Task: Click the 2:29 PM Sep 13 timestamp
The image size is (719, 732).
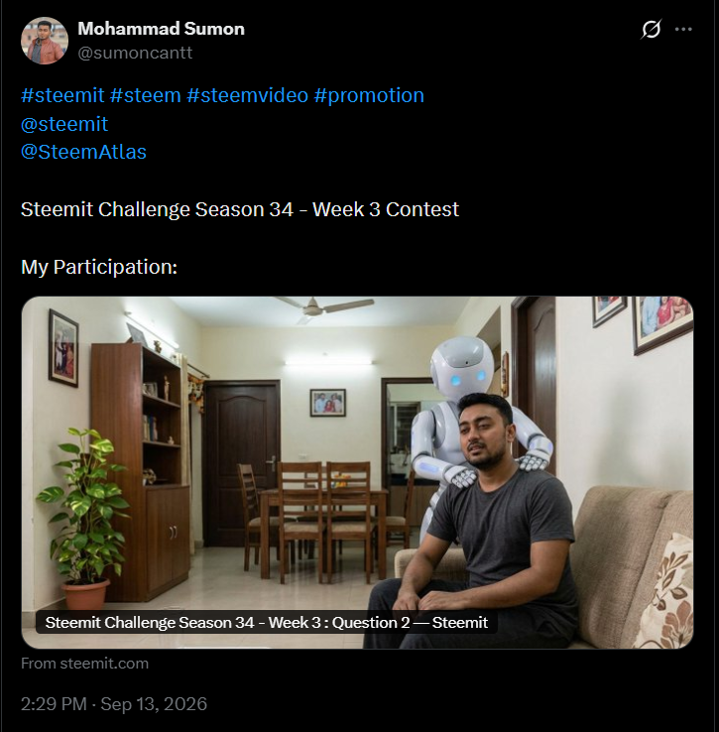Action: pos(114,704)
